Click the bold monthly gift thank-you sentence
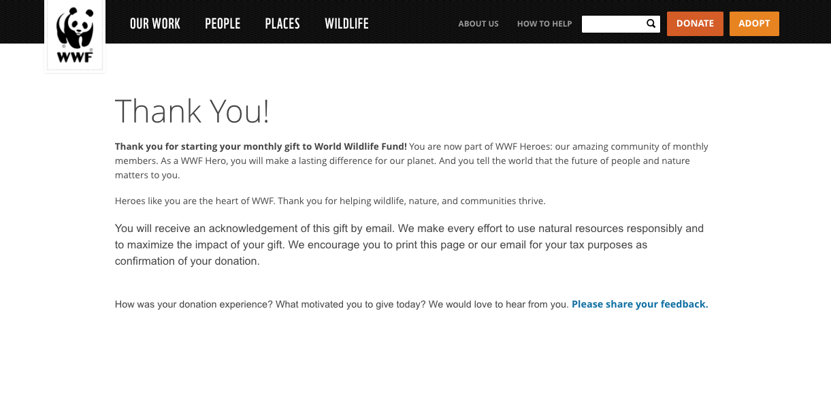831x394 pixels. (261, 146)
